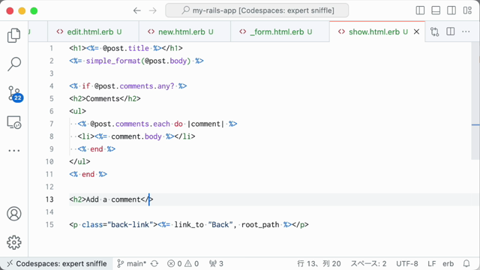The image size is (480, 270).
Task: Split the editor to the right
Action: [450, 31]
